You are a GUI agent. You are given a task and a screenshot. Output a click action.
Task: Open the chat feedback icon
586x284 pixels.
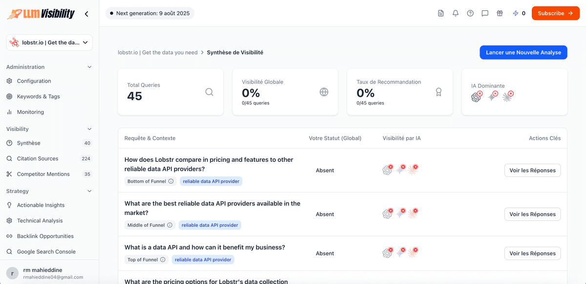point(485,13)
